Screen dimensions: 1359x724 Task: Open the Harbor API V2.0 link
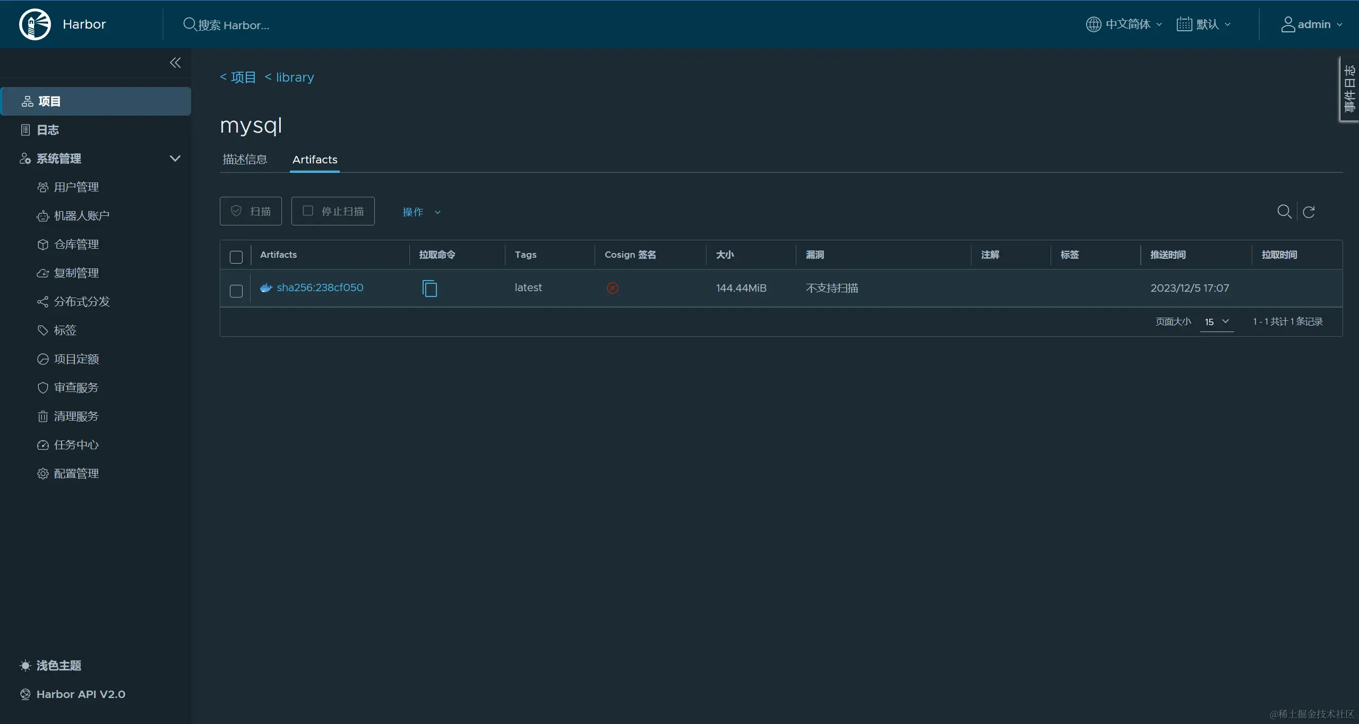(73, 694)
